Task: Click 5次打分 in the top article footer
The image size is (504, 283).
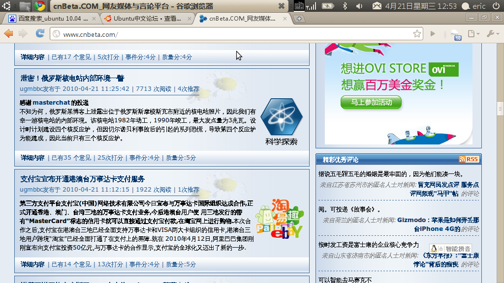Action: [108, 57]
